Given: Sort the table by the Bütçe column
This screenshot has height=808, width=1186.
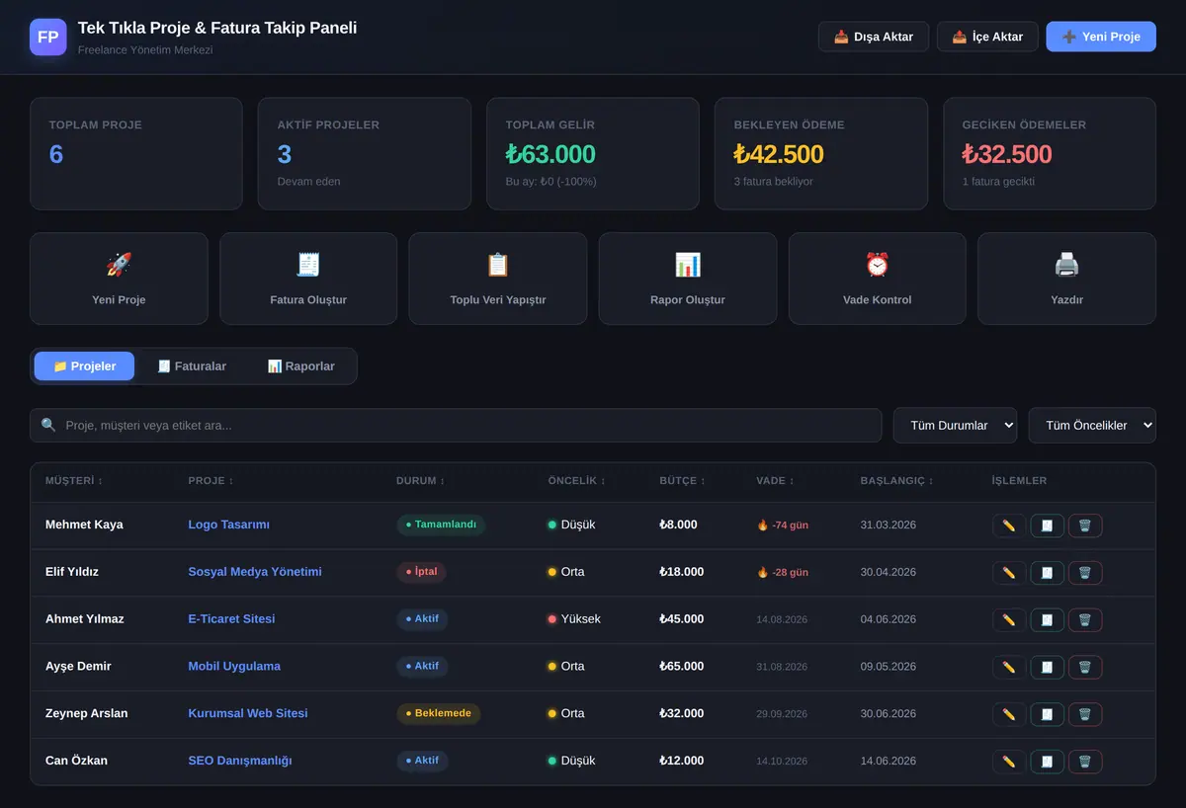Looking at the screenshot, I should click(683, 481).
